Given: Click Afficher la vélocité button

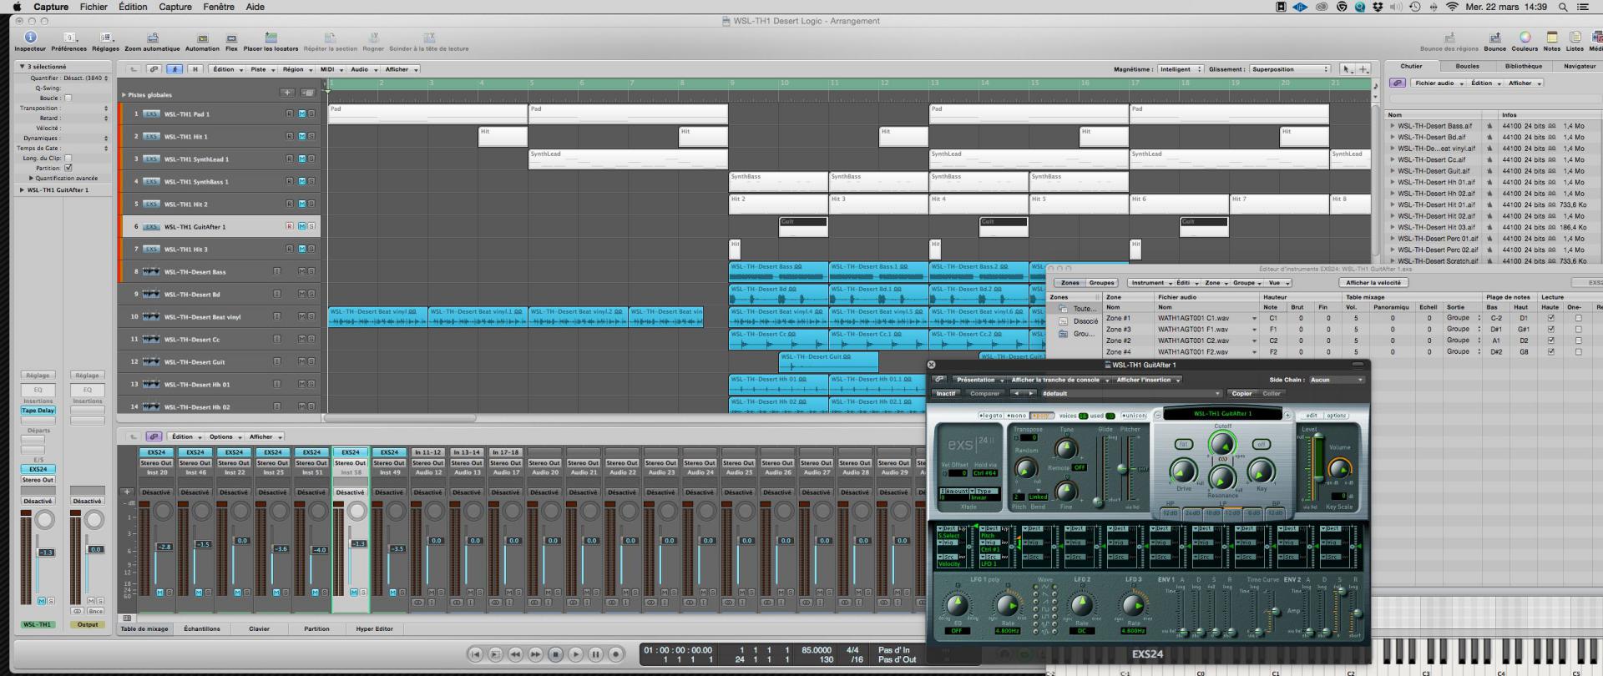Looking at the screenshot, I should [x=1374, y=283].
